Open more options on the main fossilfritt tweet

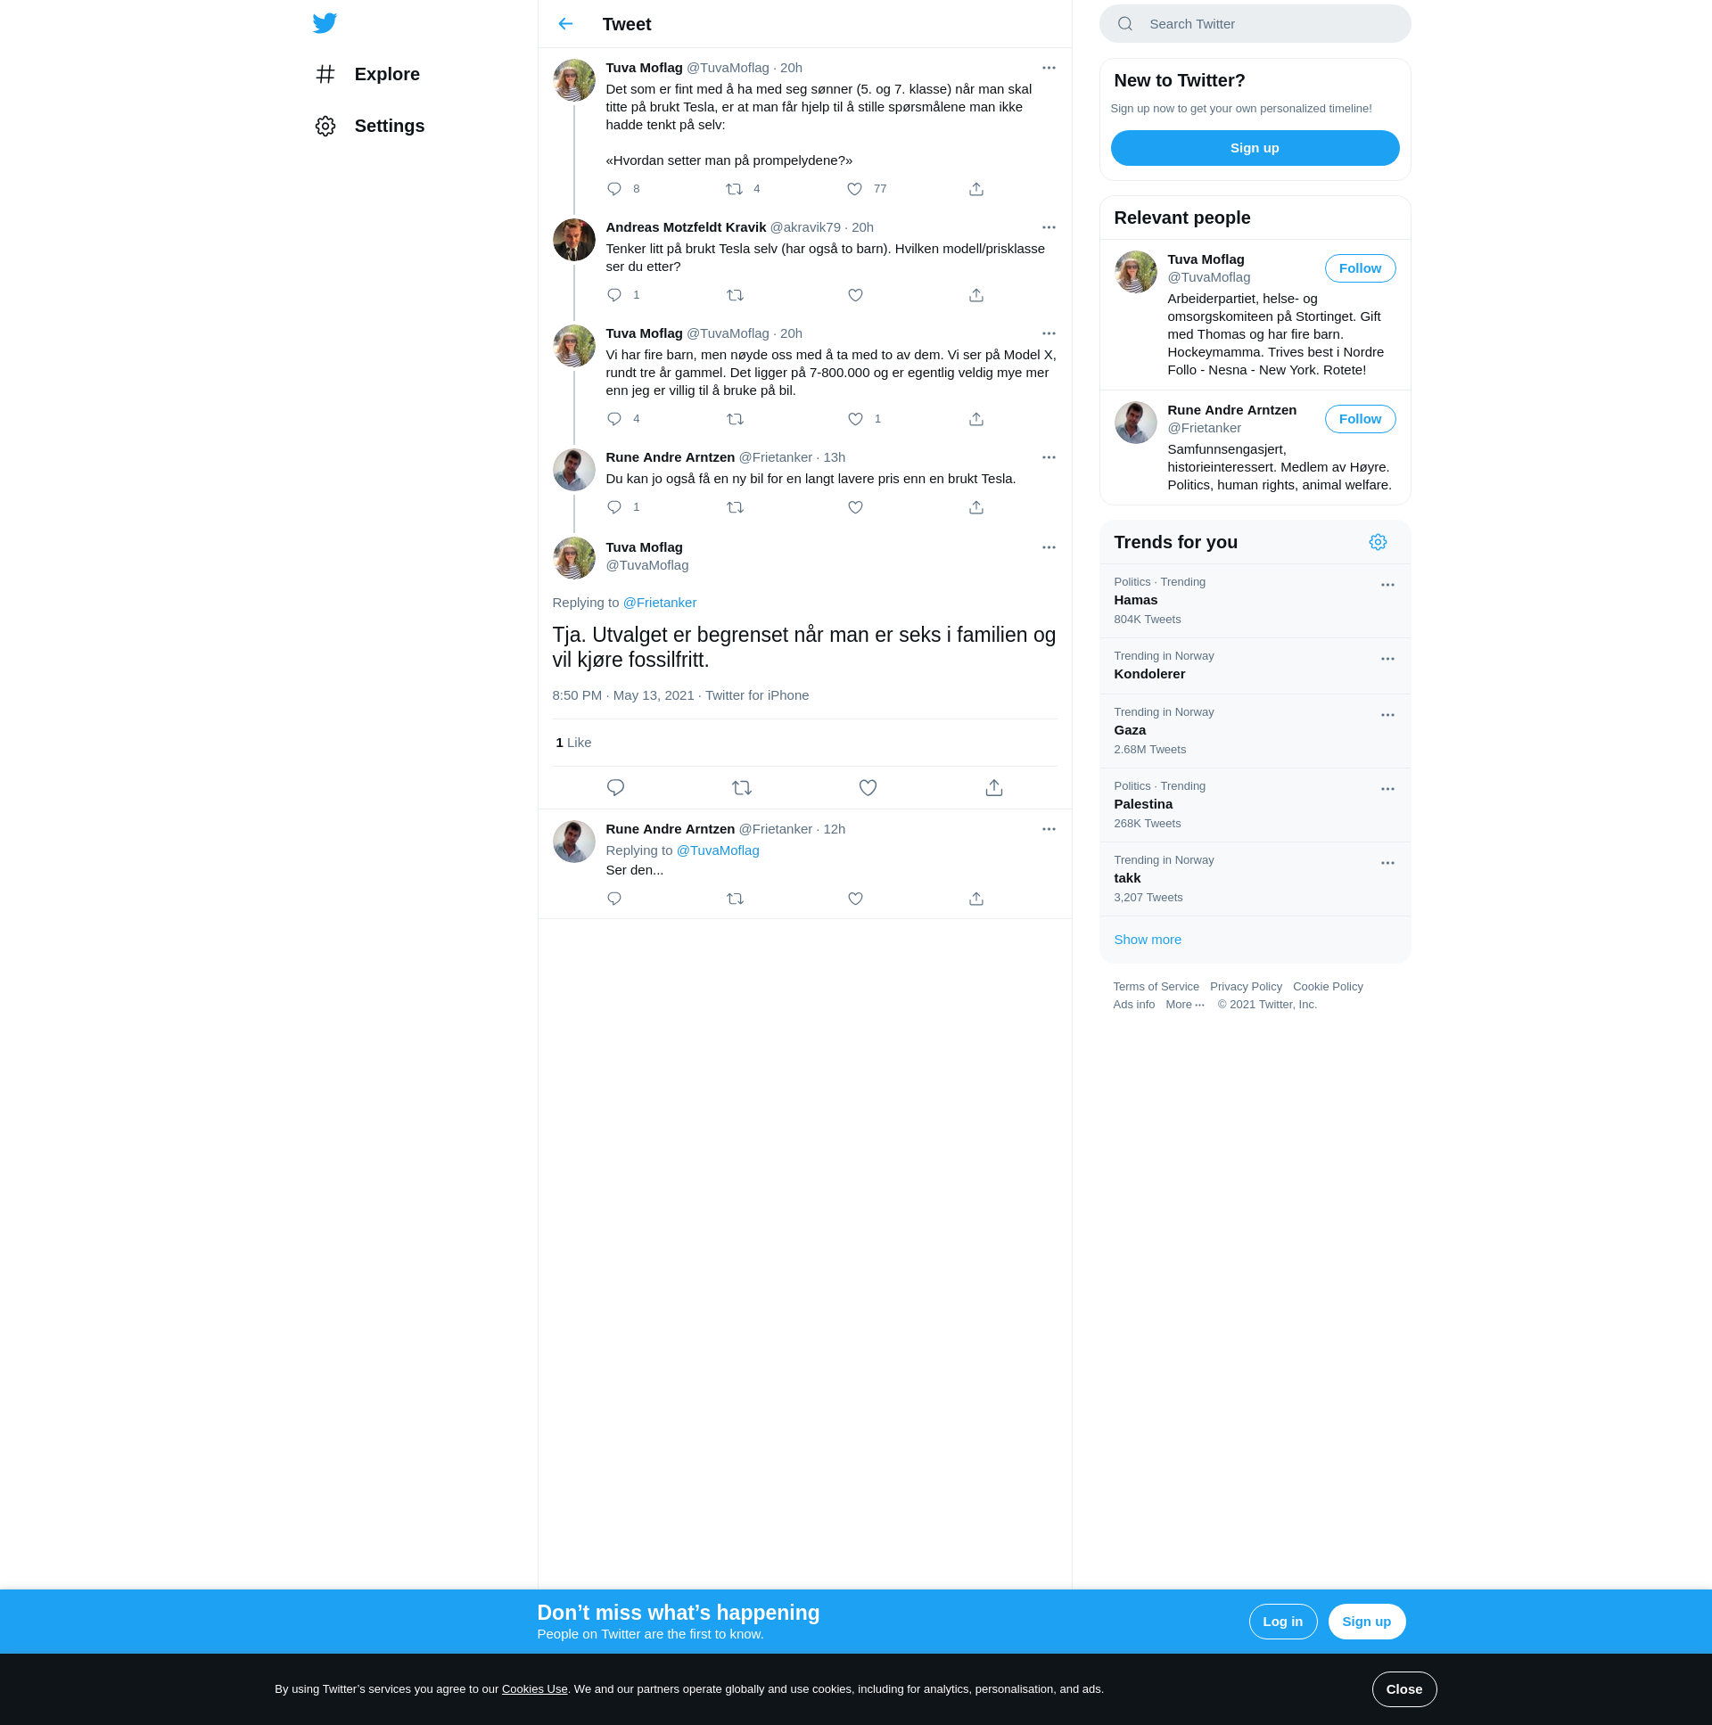[1049, 548]
